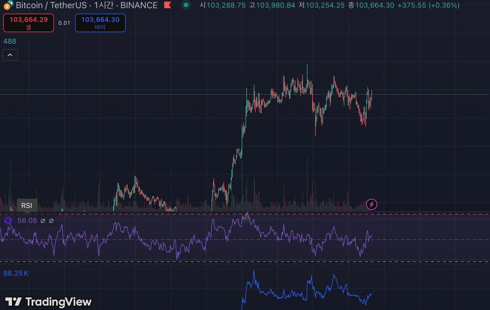Click the red flag icon beside BINANCE
490x310 pixels.
(168, 5)
